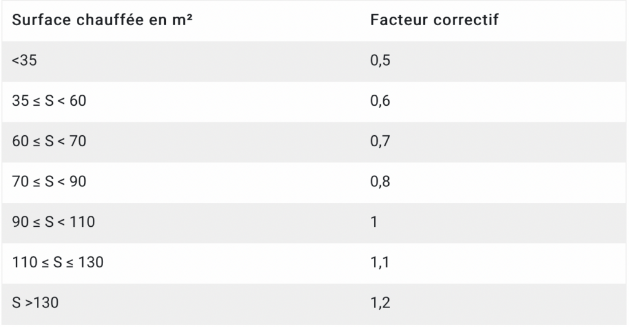This screenshot has height=327, width=629.
Task: Click the "70 ≤ S < 90" cell
Action: tap(49, 182)
